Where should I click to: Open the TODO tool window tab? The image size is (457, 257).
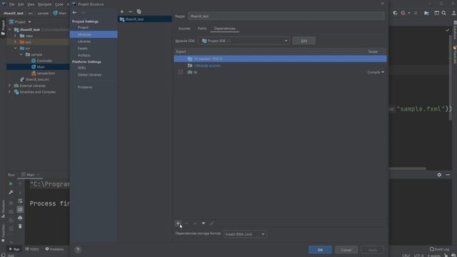[32, 249]
